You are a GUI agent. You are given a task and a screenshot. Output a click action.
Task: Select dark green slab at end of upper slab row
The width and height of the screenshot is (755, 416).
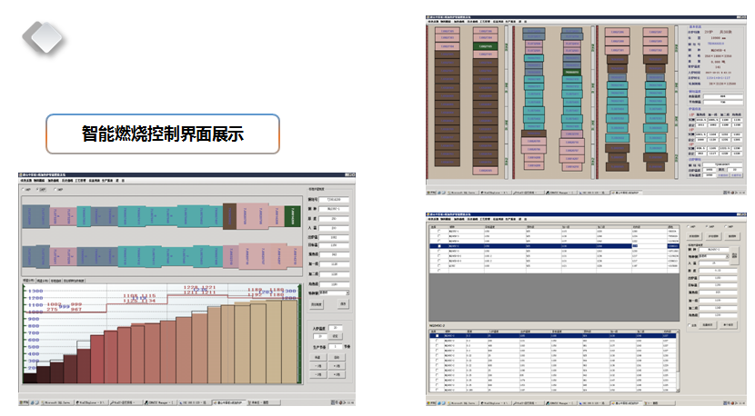(x=291, y=217)
